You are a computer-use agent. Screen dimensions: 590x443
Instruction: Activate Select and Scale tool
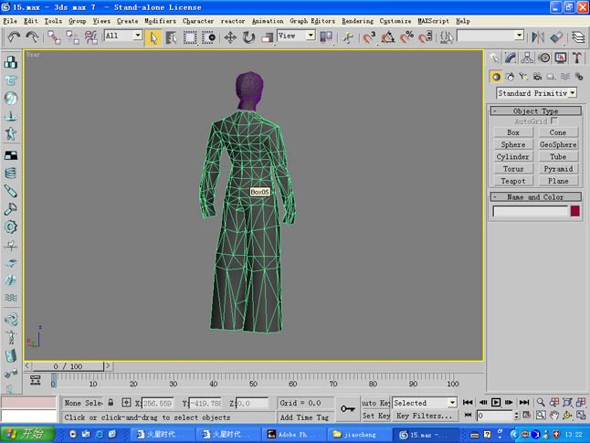coord(267,37)
